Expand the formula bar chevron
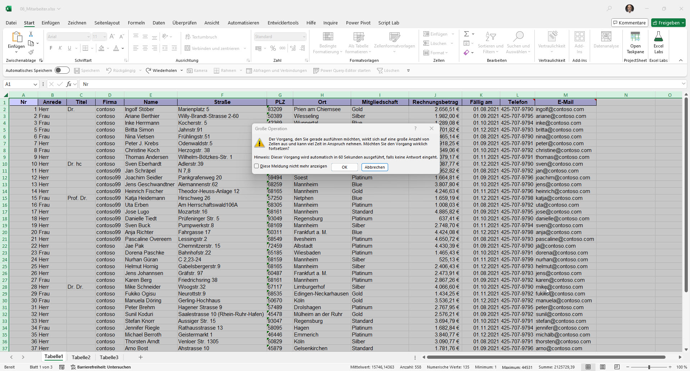690x371 pixels. click(683, 84)
